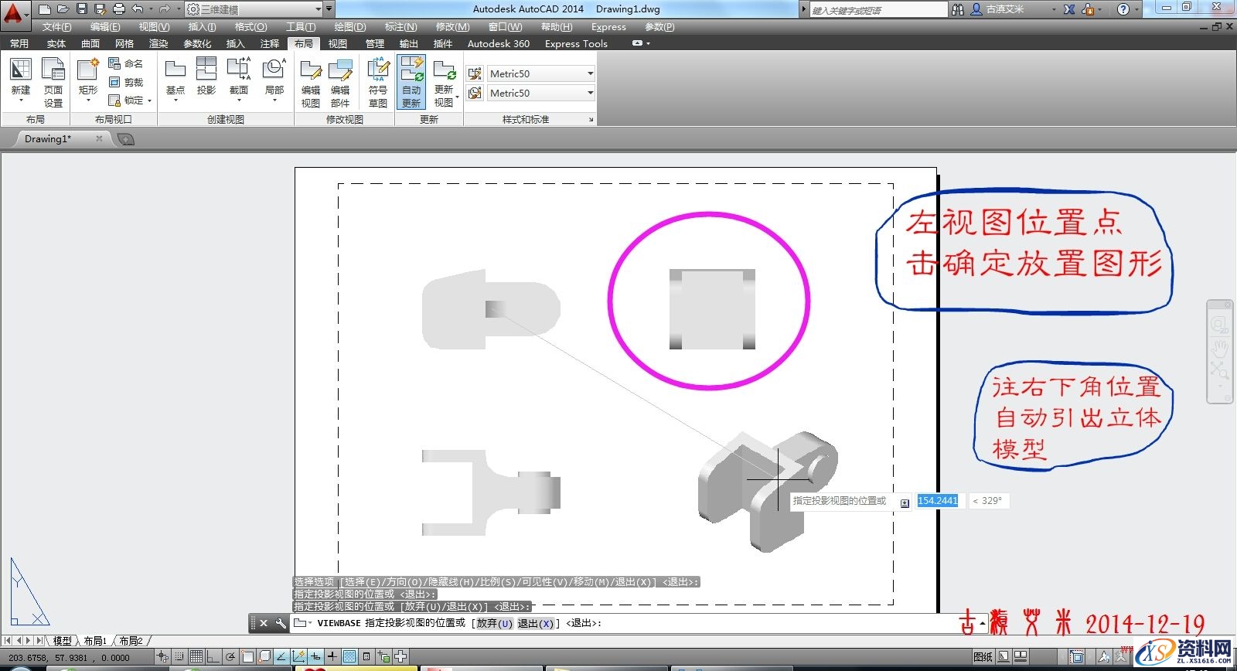Click 放弃(U) option in command line
This screenshot has width=1237, height=671.
[x=494, y=623]
